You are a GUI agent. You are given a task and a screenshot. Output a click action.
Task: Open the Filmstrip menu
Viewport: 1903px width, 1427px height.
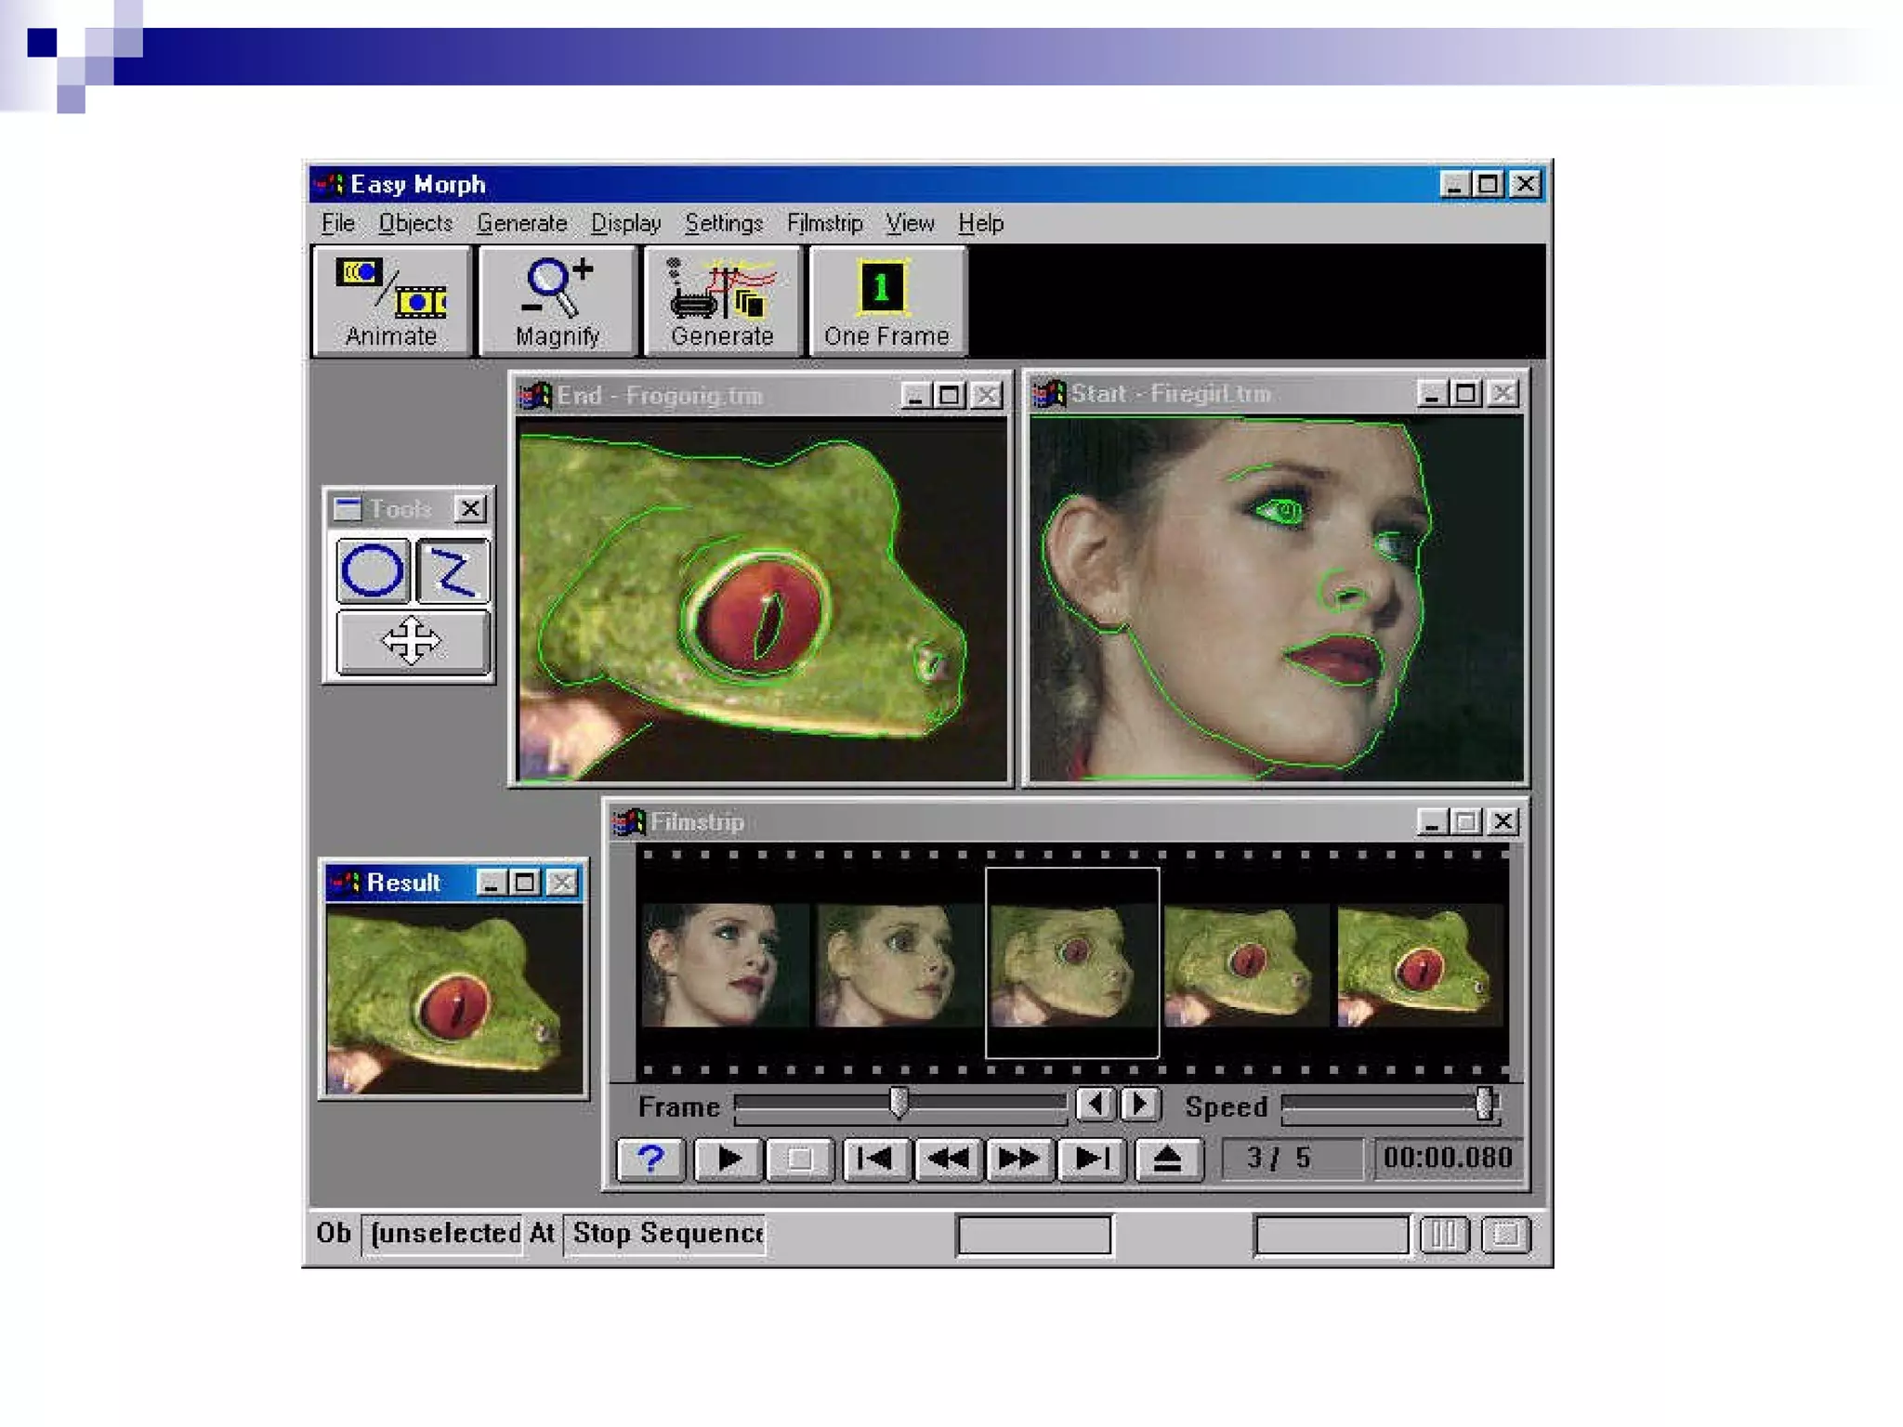coord(824,224)
